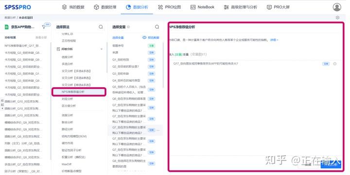Image resolution: width=350 pixels, height=175 pixels.
Task: Select variable 来源
Action: pos(115,52)
